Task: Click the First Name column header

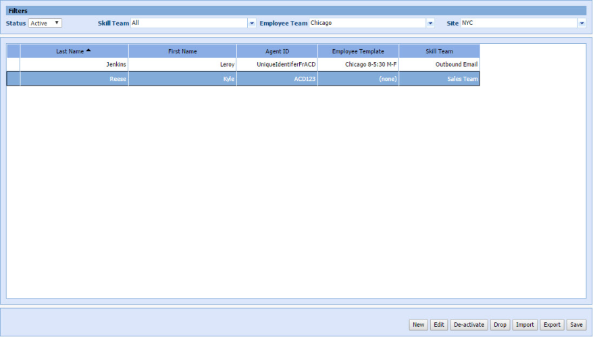Action: click(182, 51)
